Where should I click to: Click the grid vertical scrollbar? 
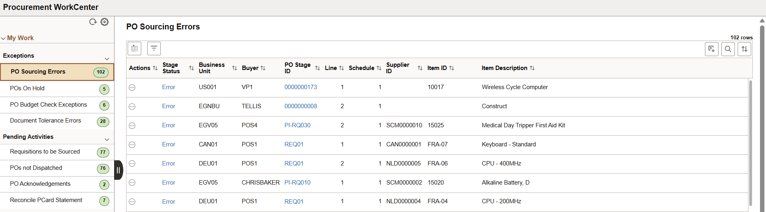pos(750,143)
